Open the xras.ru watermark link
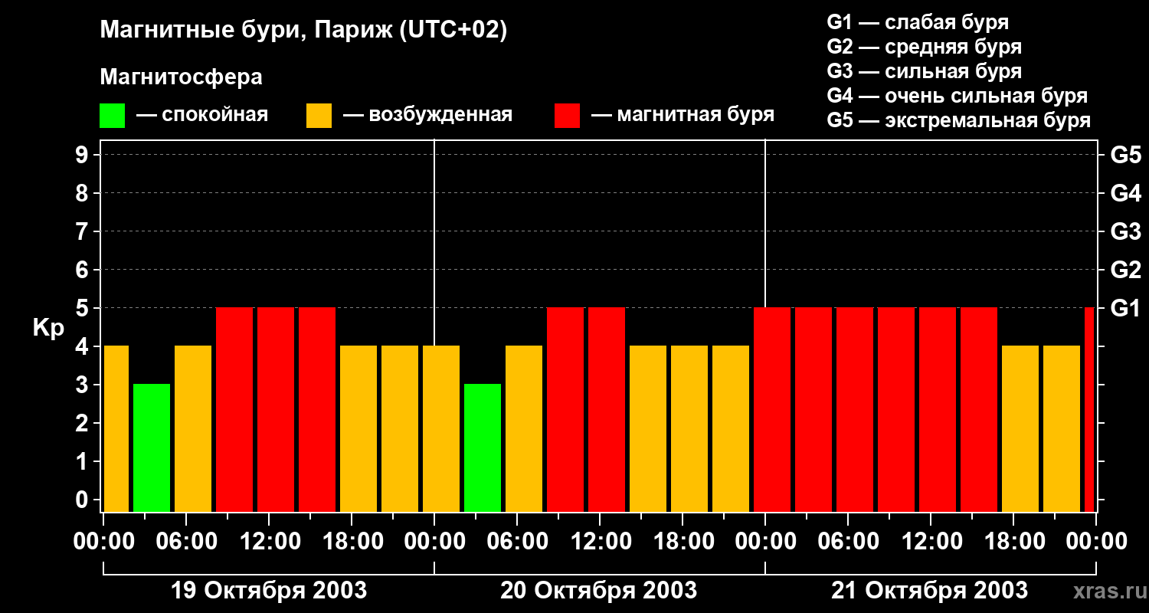Screen dimensions: 1149x613 point(1106,591)
